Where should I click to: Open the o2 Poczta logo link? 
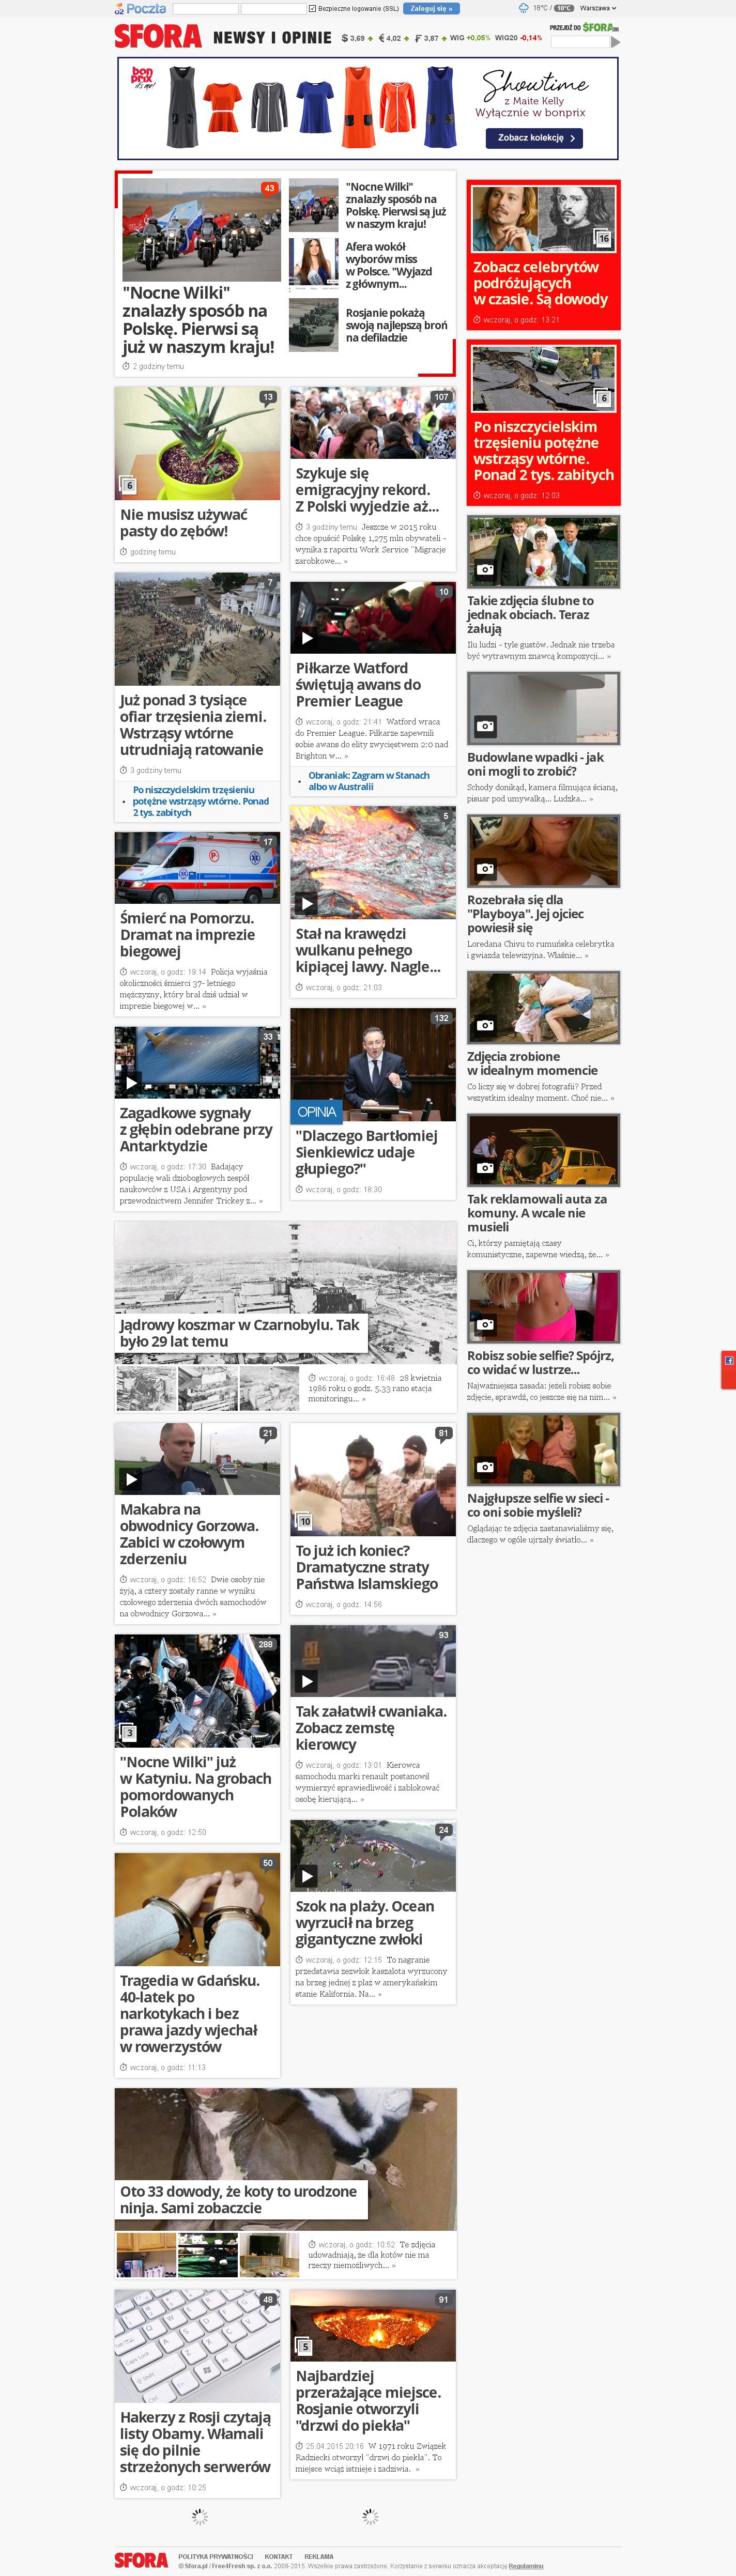coord(140,8)
